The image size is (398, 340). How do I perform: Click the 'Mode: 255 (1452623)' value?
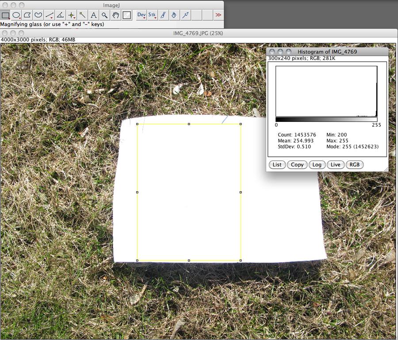352,147
